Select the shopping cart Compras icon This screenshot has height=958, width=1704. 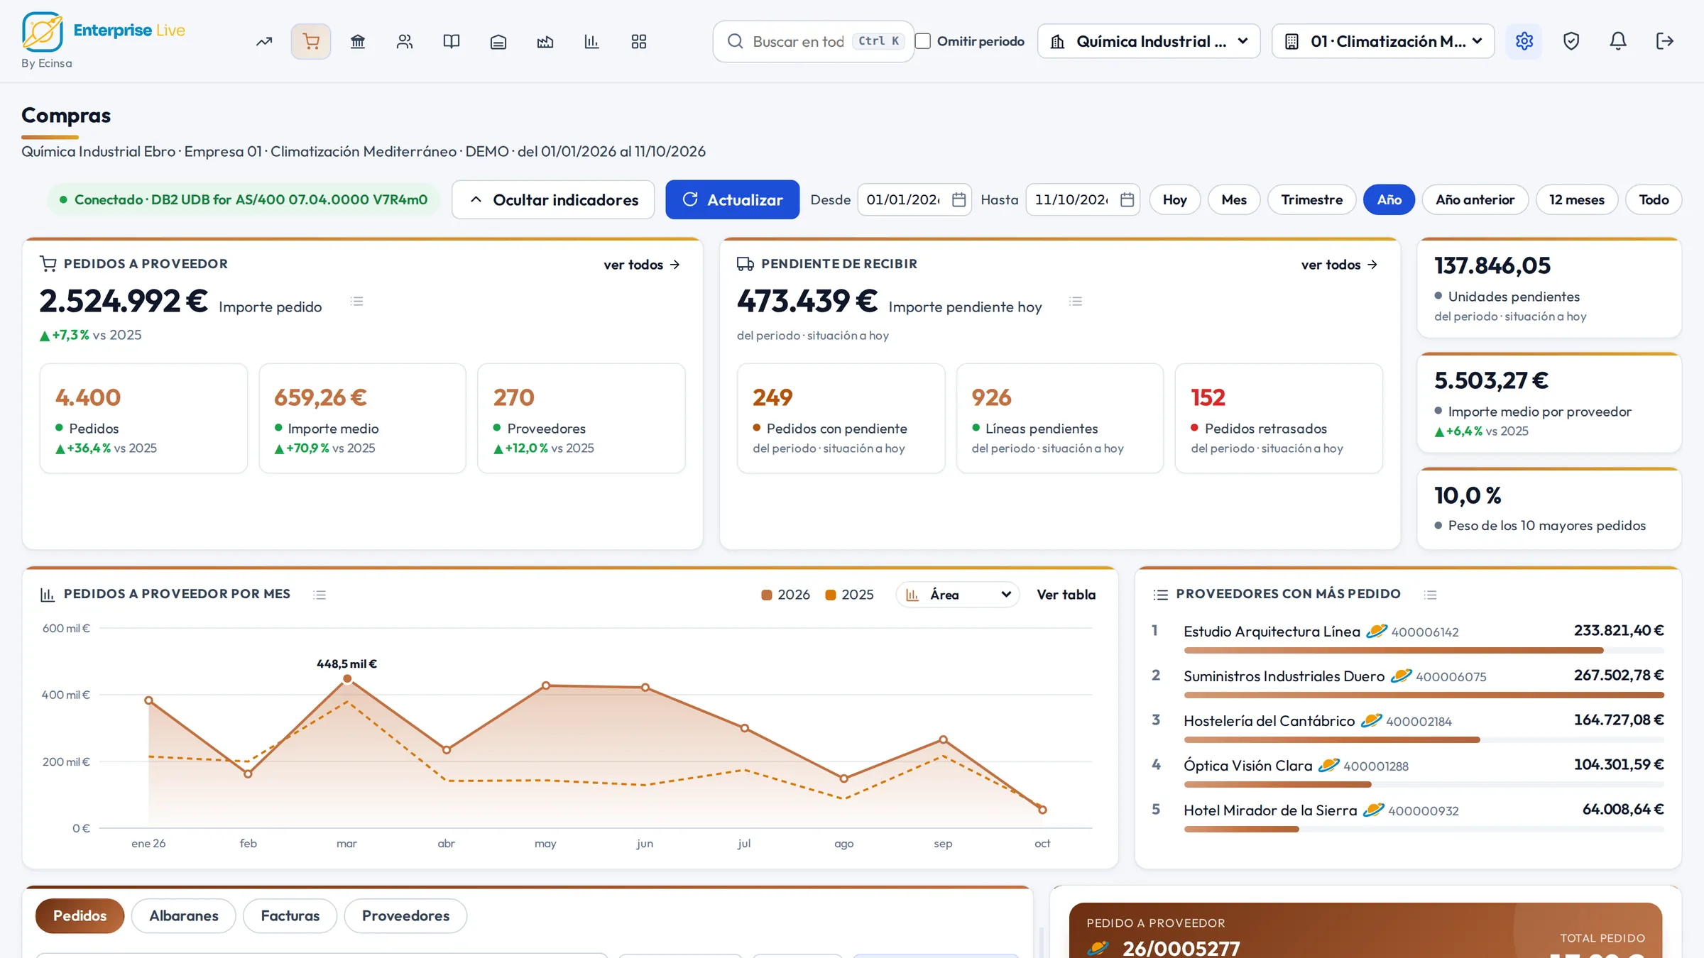311,41
